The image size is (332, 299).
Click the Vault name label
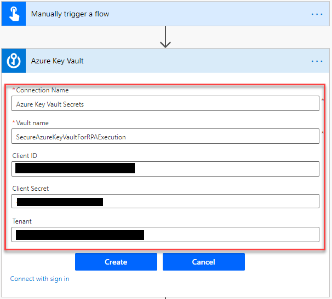point(32,123)
